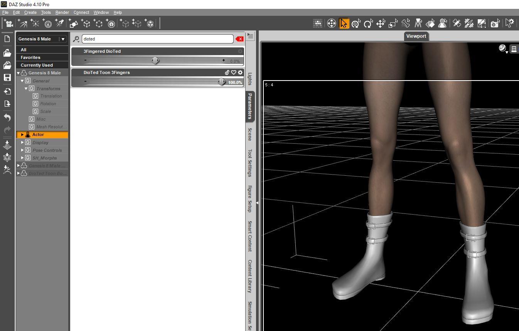Screen dimensions: 519x331
Task: Select the Scale tool
Action: (x=393, y=24)
